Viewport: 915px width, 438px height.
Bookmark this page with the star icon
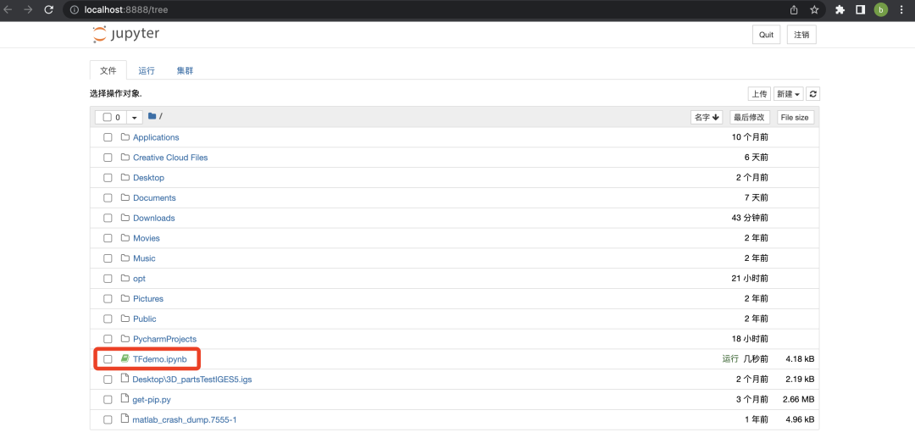[x=814, y=9]
